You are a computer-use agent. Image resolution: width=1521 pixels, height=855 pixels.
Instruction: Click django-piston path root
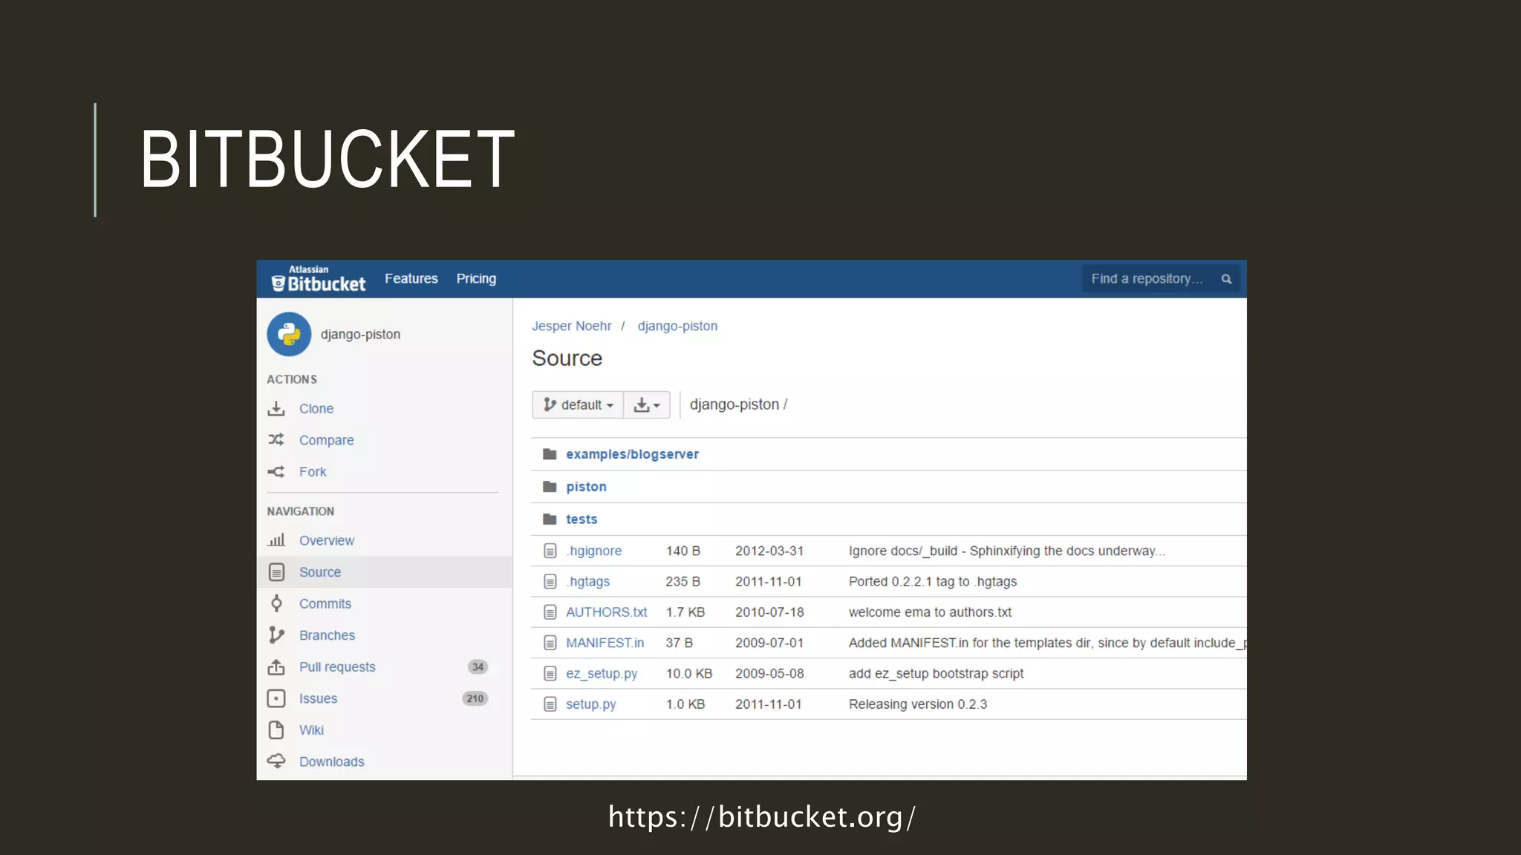click(735, 404)
